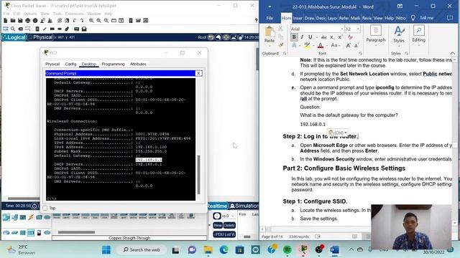Select the Inspect magnifier tool in Packet Tracer
Viewport: 460px width, 258px height.
pos(13,29)
